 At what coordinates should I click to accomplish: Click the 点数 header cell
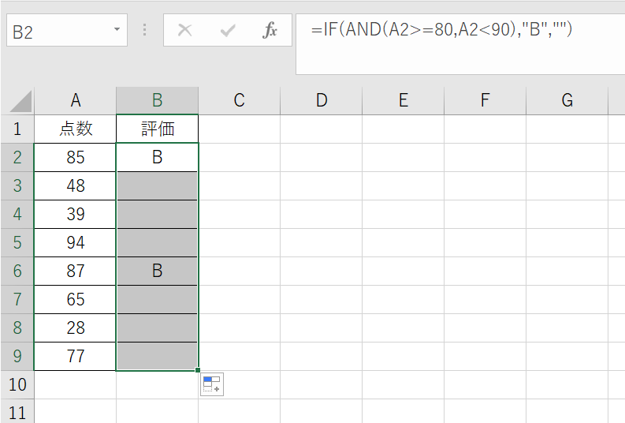point(76,129)
